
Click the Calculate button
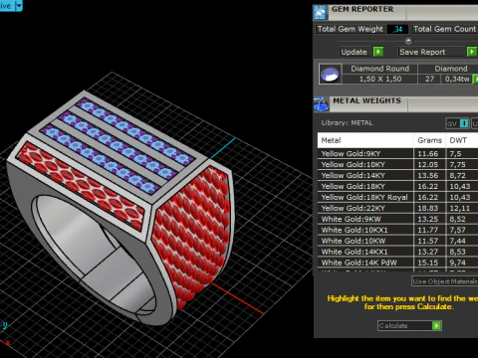click(409, 325)
